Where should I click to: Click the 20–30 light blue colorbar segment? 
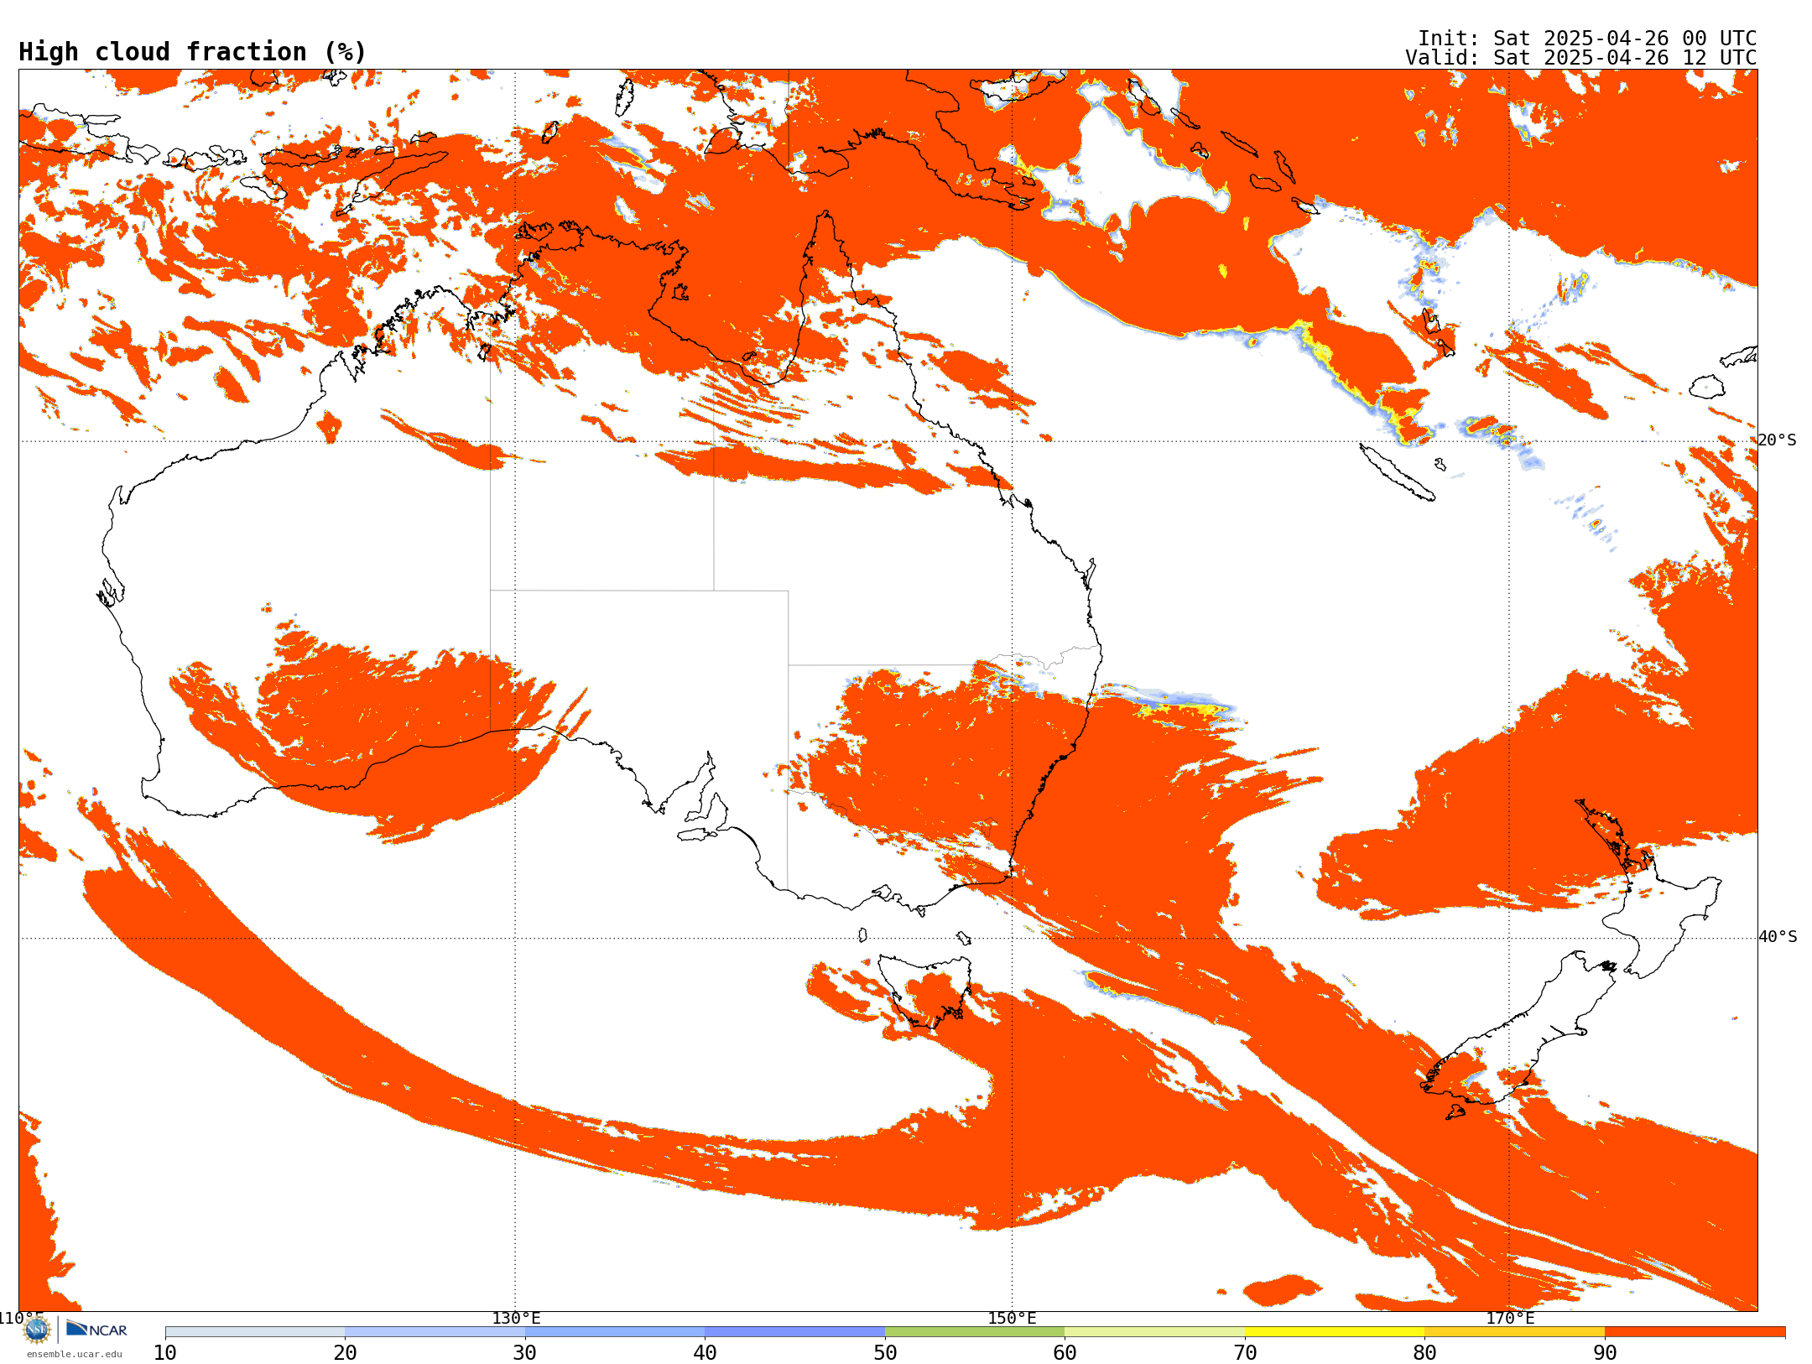point(435,1332)
